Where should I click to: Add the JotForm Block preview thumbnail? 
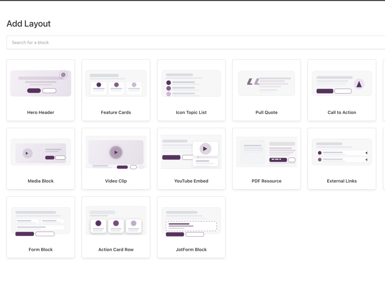[x=191, y=222]
